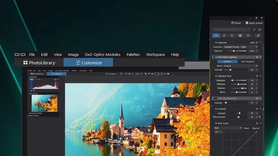Switch to the PhotoLibrary tab

point(39,63)
